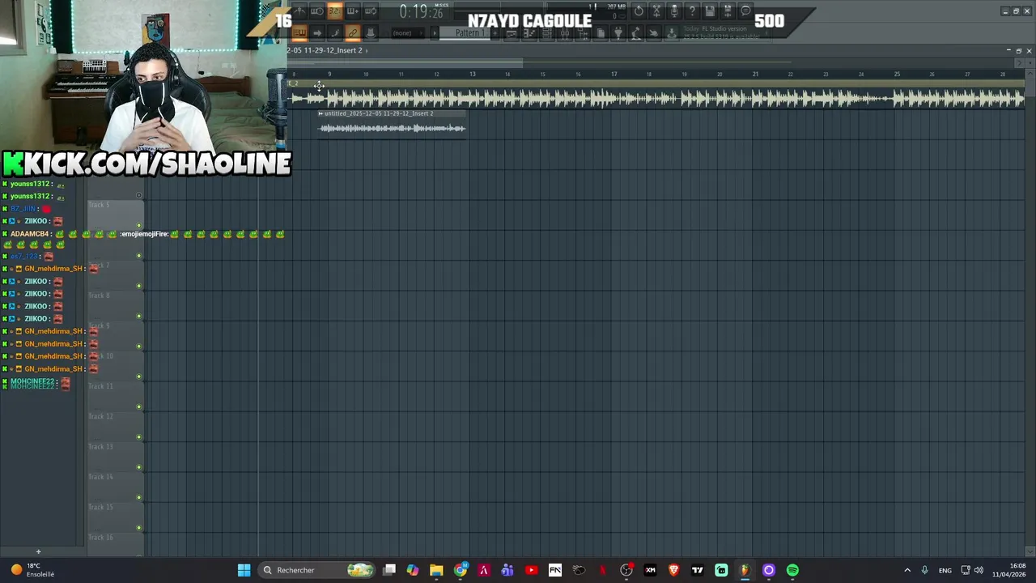Select the Track 13 header
The width and height of the screenshot is (1036, 583).
point(116,456)
